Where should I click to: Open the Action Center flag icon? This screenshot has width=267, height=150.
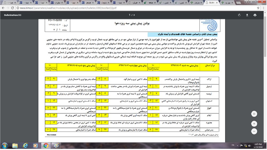[241, 146]
